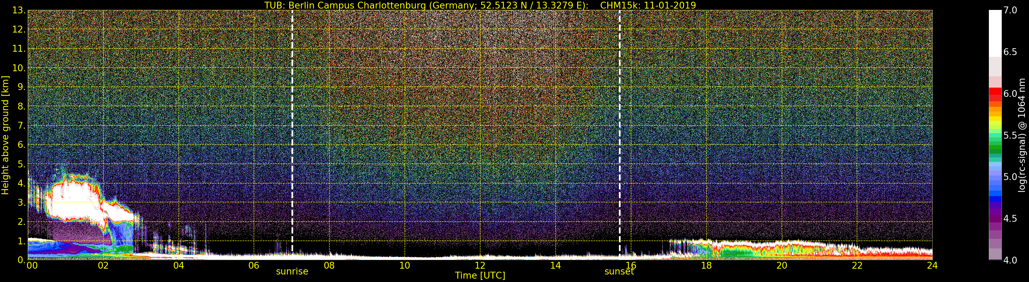The height and width of the screenshot is (282, 1029).
Task: Click height axis tick '4.' on the vertical axis
Action: [x=21, y=183]
